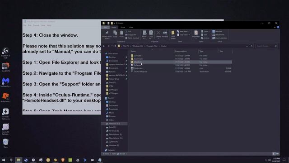The image size is (289, 163).
Task: Click the up-one-level arrow
Action: (x=115, y=46)
